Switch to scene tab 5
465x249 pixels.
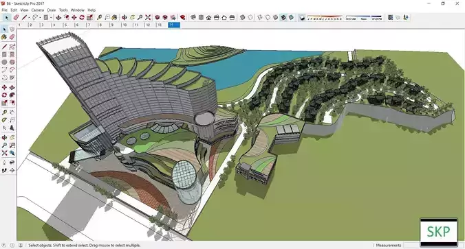point(69,25)
